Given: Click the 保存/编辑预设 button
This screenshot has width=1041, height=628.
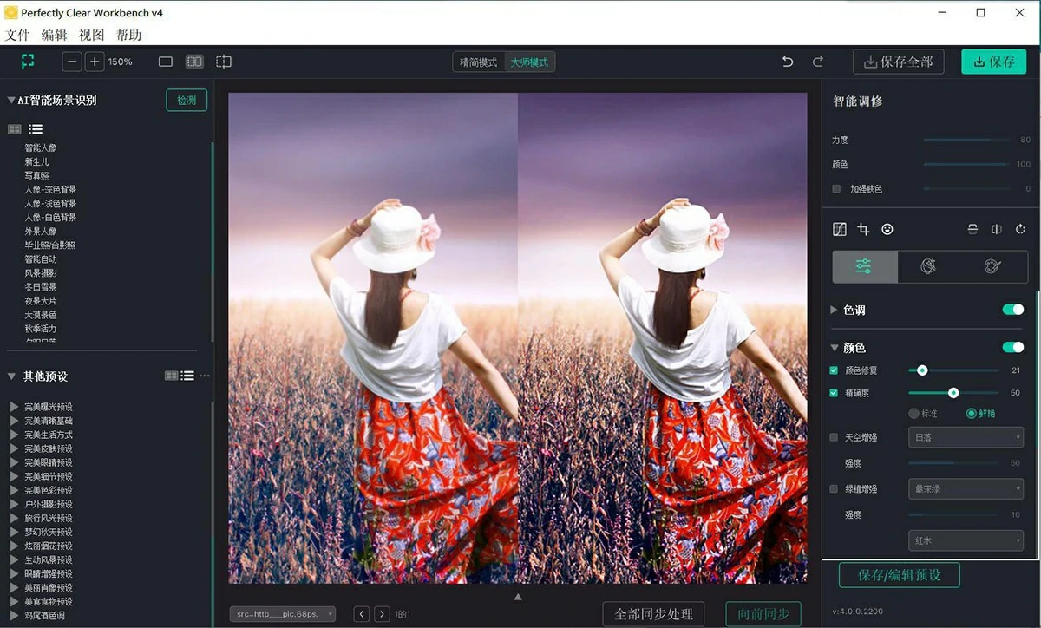Looking at the screenshot, I should click(900, 575).
